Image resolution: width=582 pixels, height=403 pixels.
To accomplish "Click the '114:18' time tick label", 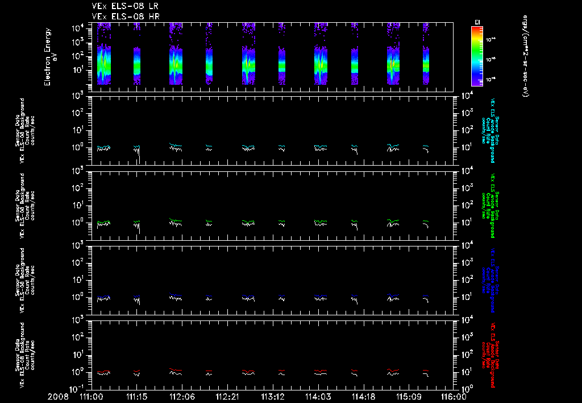I will [x=363, y=397].
